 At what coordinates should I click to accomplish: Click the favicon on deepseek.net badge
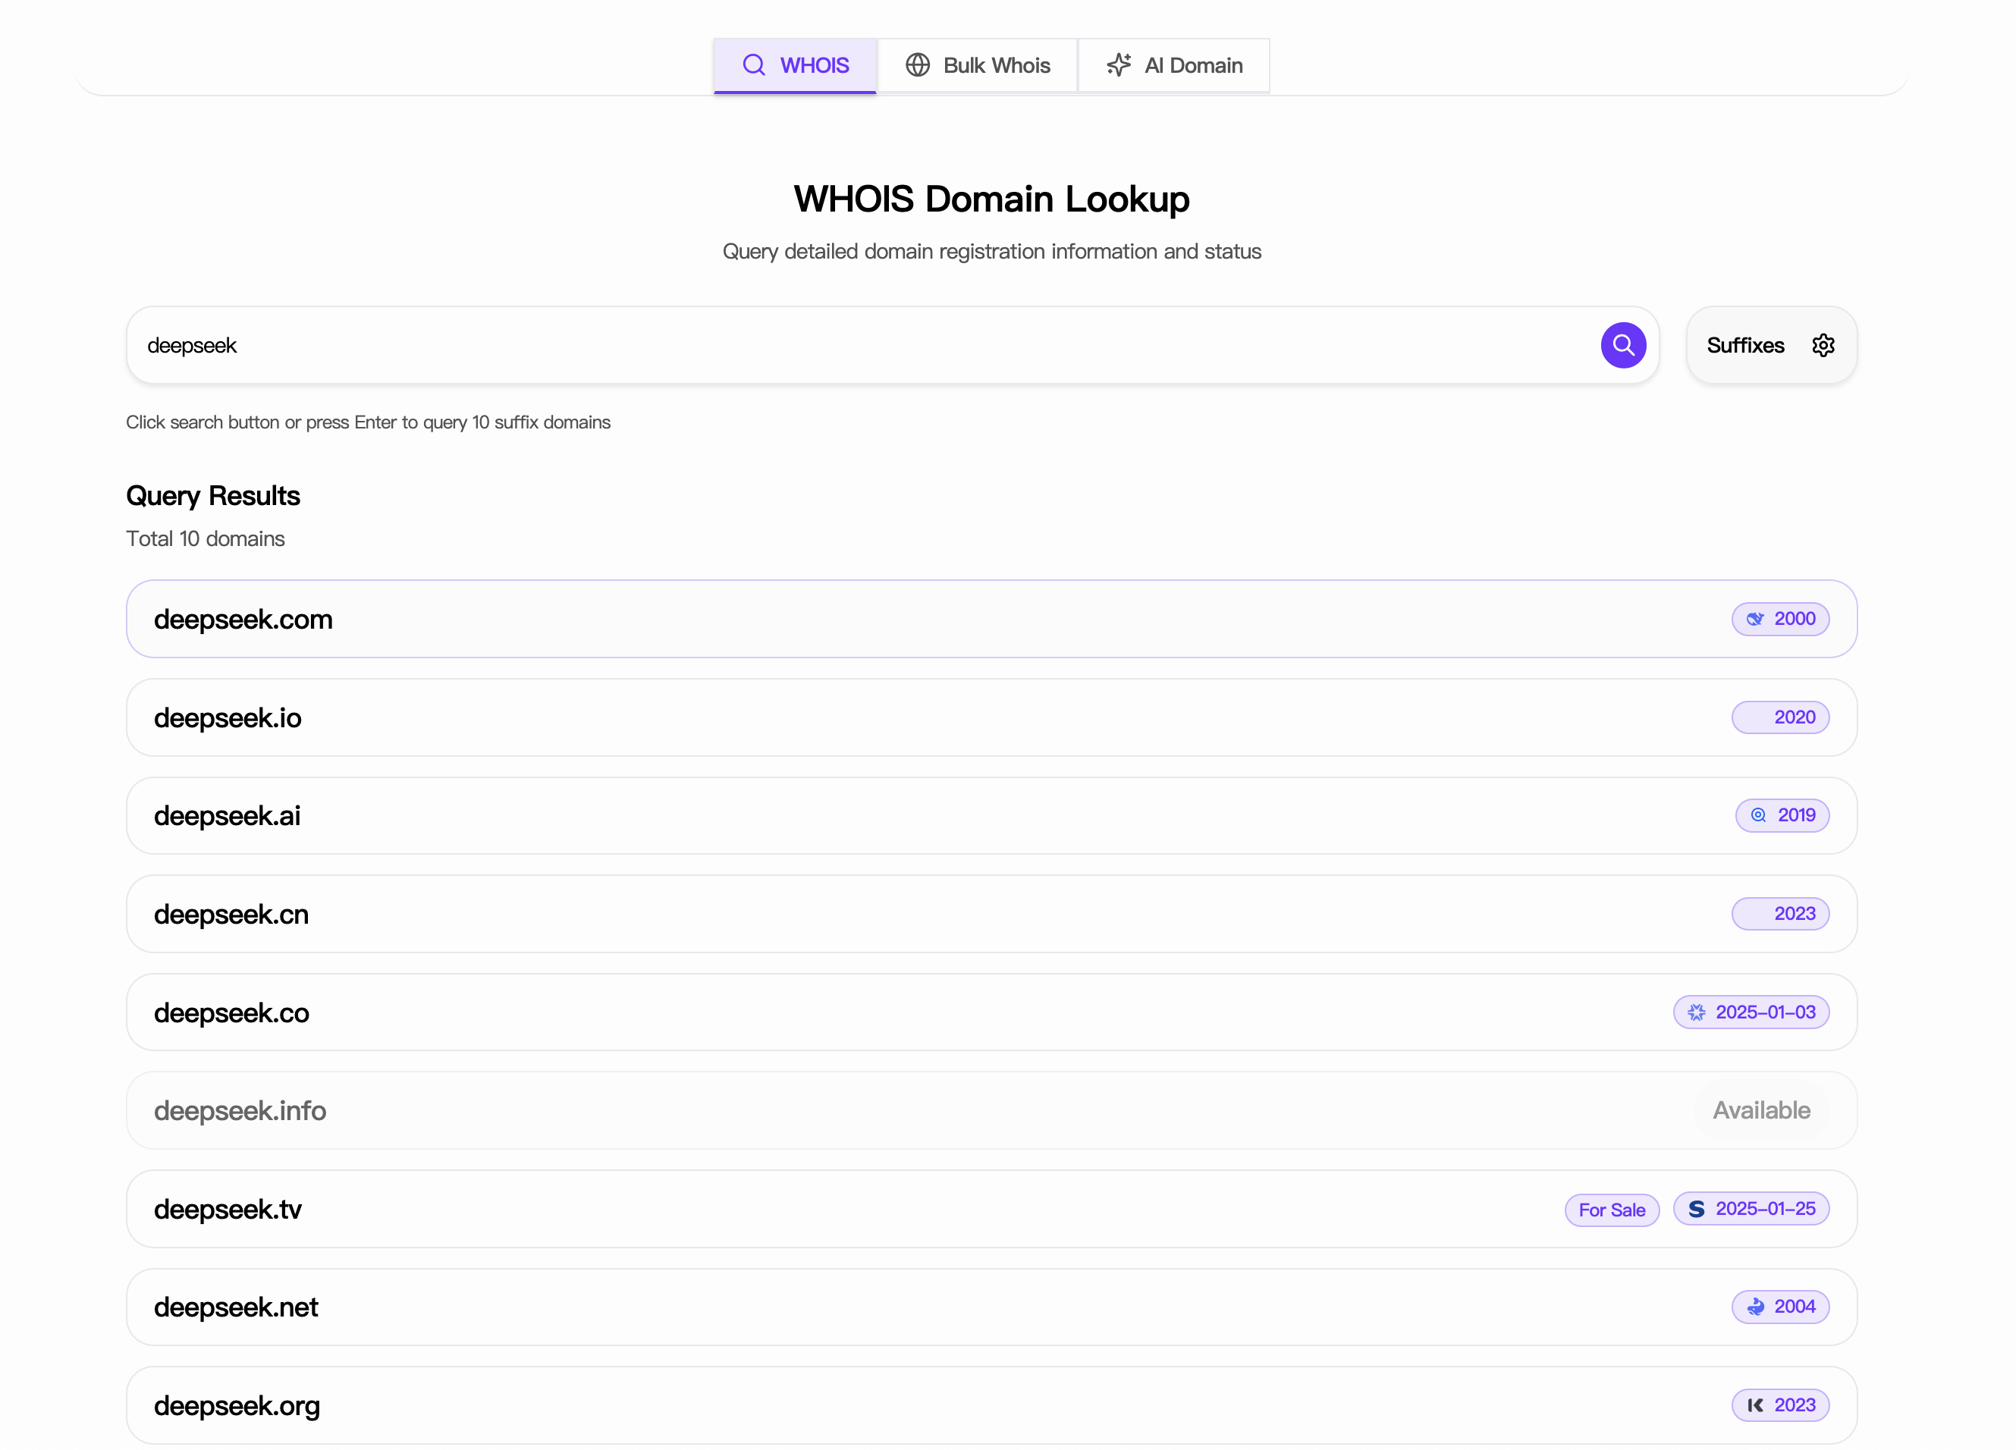pyautogui.click(x=1754, y=1307)
